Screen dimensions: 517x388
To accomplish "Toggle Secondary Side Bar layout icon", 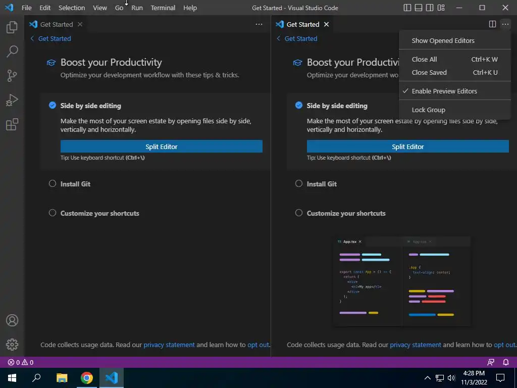I will pos(430,8).
